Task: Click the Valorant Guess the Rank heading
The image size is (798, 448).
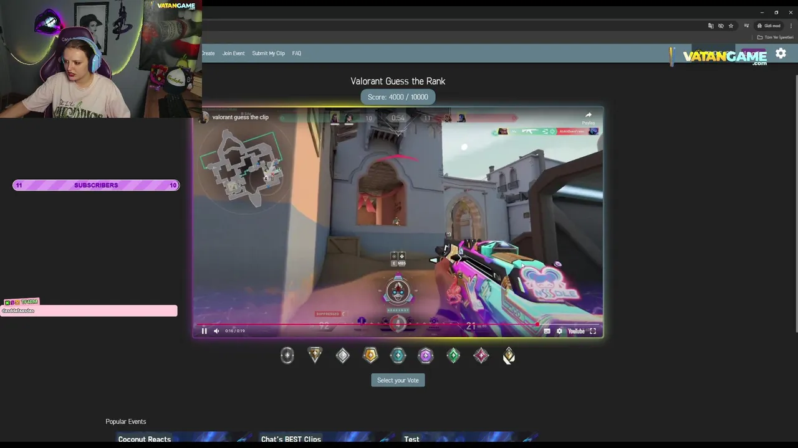Action: click(x=398, y=81)
